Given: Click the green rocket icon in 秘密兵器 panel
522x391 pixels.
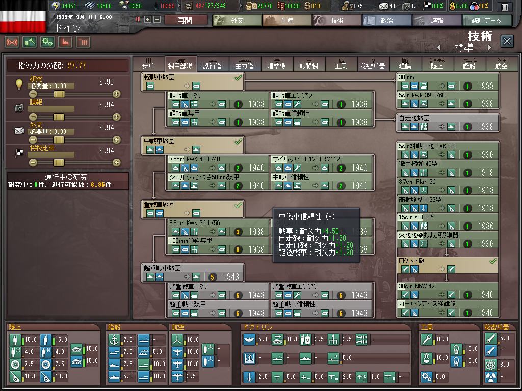Looking at the screenshot, I should (x=491, y=339).
